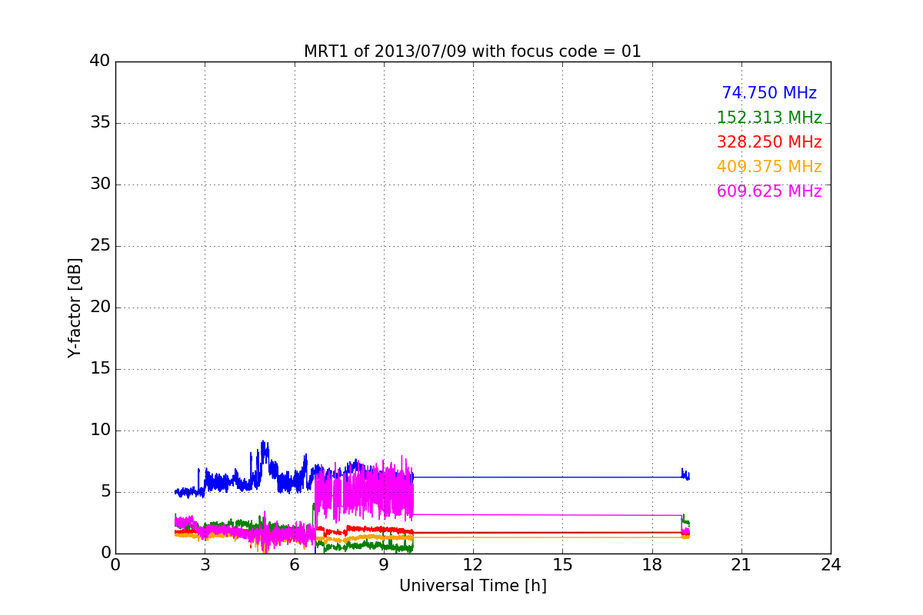Click the magenta flat line segment near 3 dB
The image size is (923, 615).
pos(548,515)
